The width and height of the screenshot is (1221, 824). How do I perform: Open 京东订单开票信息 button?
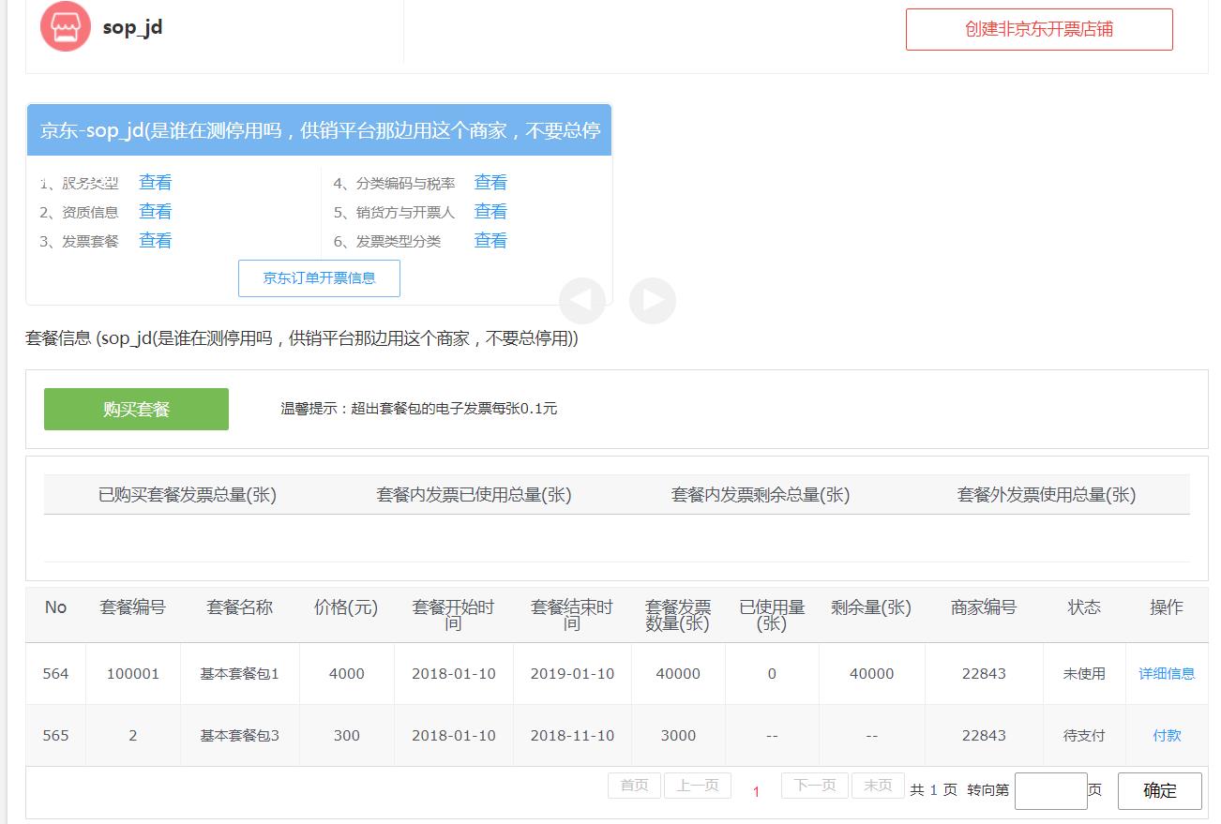tap(319, 278)
